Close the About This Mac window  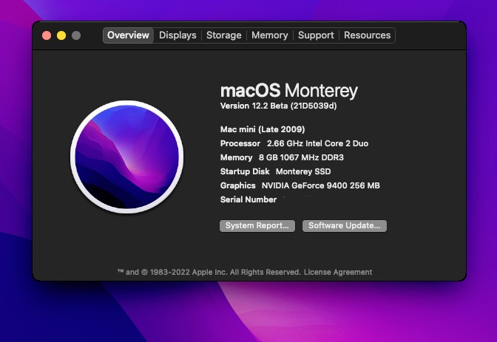47,35
